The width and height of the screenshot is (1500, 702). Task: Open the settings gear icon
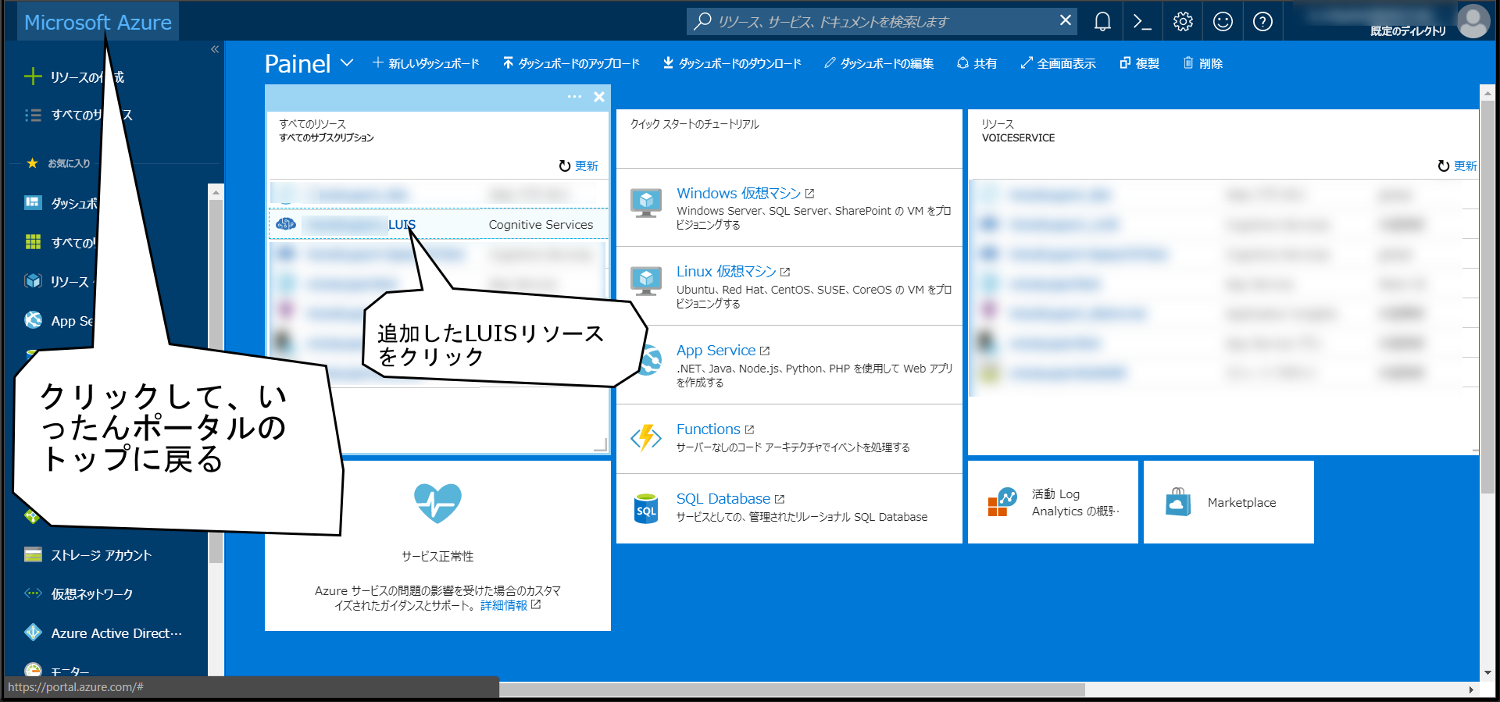[1183, 22]
